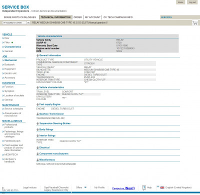The image size is (200, 195).
Task: Open Function under Diagnosis
Action: pyautogui.click(x=9, y=87)
